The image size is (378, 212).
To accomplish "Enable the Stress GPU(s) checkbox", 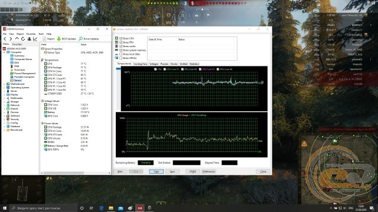I will pos(120,58).
